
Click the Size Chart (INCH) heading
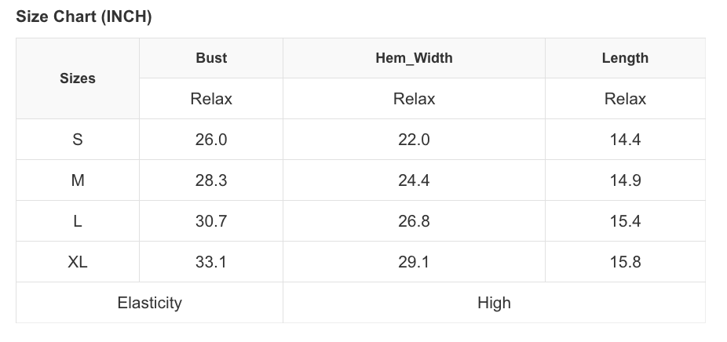pos(84,17)
